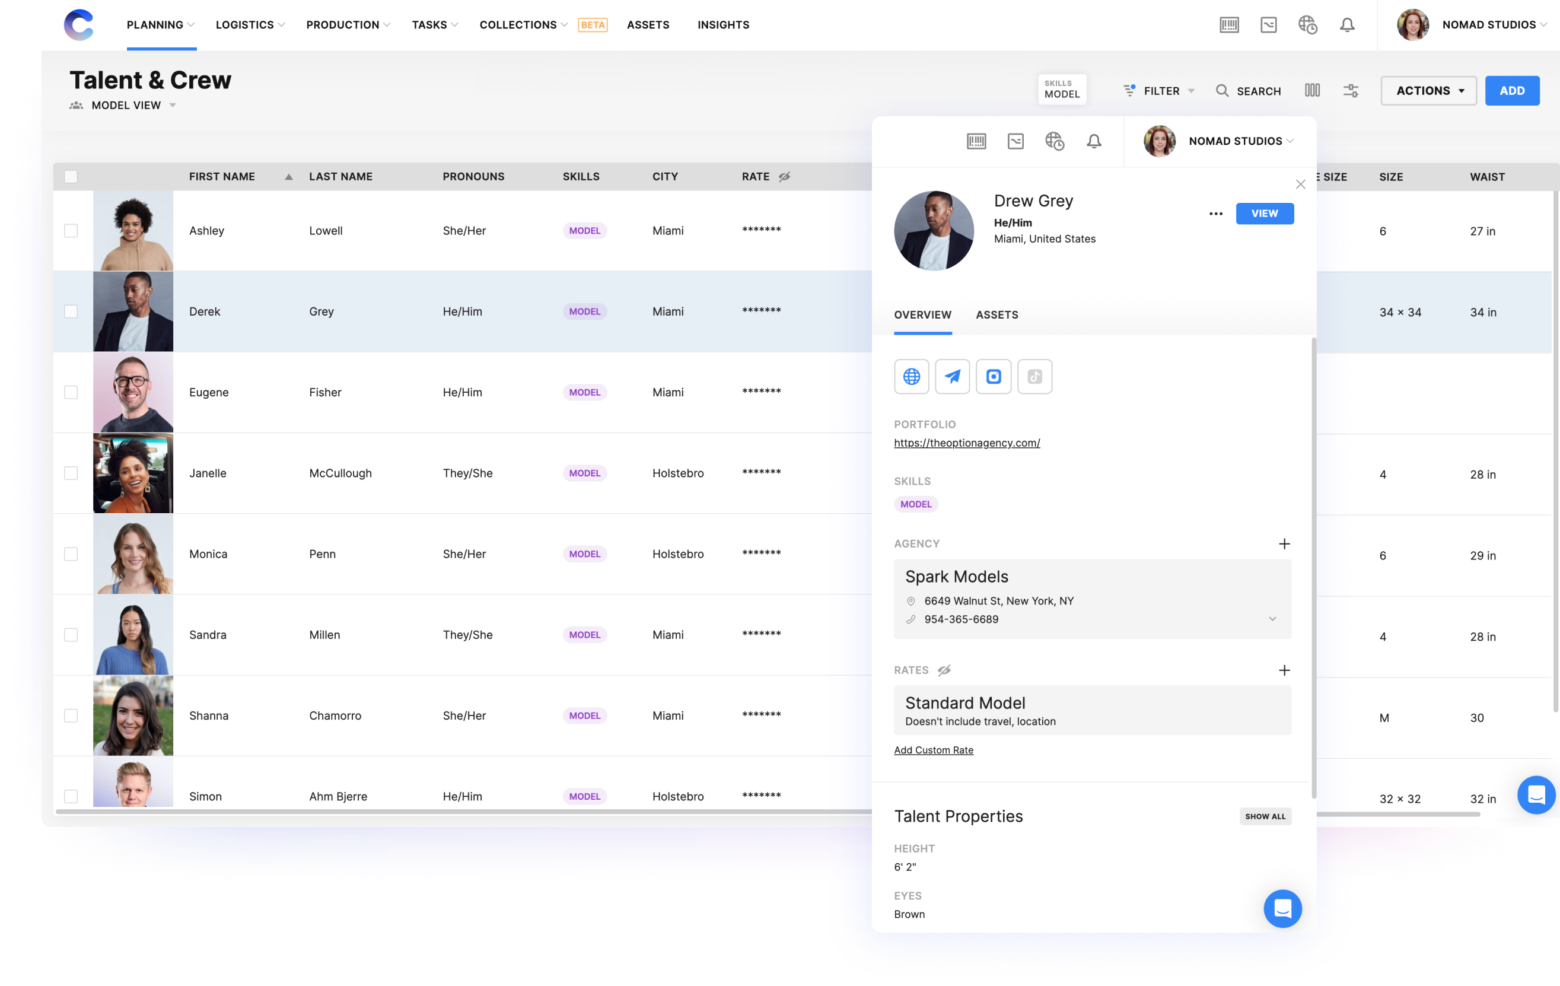This screenshot has height=986, width=1560.
Task: Check the box for Ashley Lowell row
Action: coord(71,231)
